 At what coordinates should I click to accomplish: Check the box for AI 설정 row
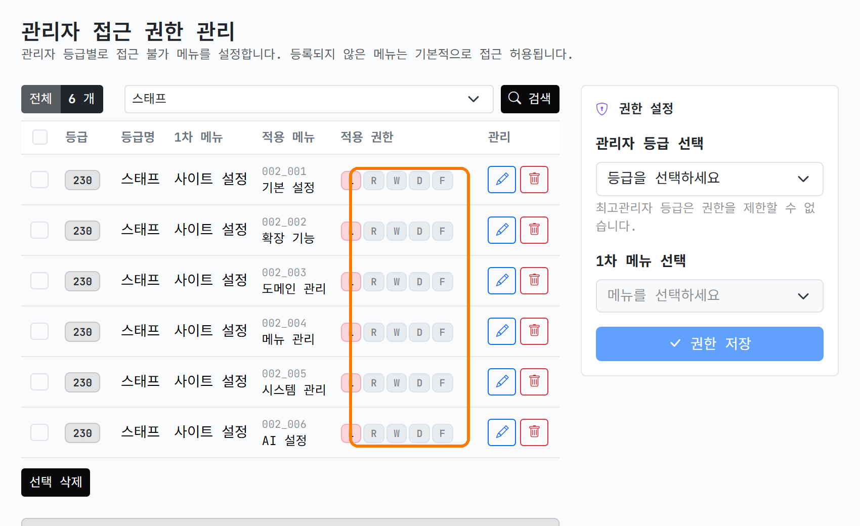click(x=39, y=432)
